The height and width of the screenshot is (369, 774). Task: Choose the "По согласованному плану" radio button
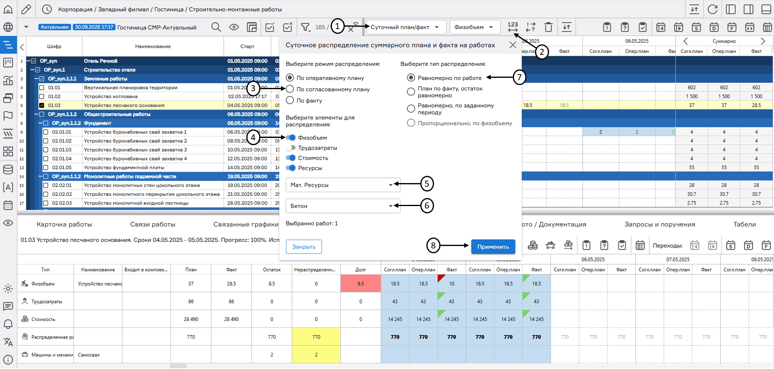pyautogui.click(x=290, y=89)
